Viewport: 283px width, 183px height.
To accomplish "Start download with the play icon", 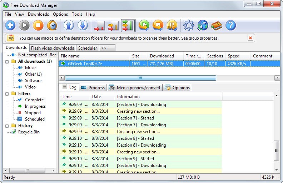I will click(x=24, y=25).
